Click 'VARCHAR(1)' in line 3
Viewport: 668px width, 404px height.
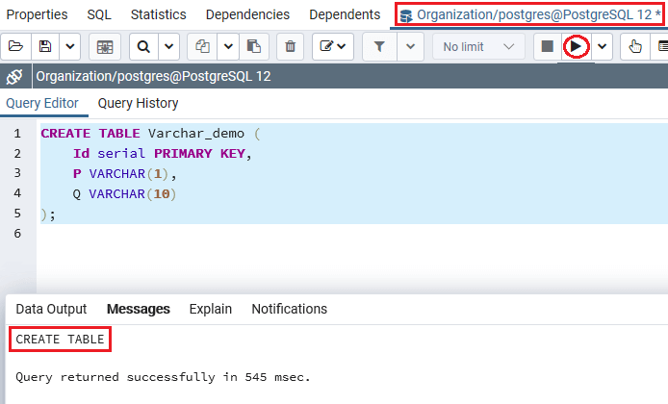129,174
